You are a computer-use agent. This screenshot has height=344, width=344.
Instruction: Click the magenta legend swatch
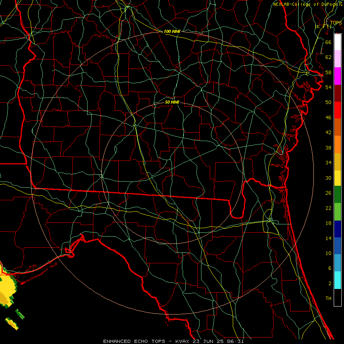[338, 76]
